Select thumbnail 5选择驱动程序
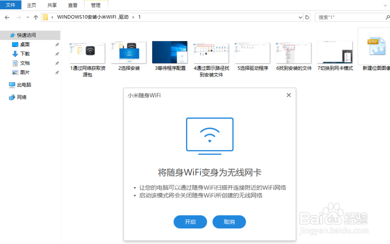 252,53
